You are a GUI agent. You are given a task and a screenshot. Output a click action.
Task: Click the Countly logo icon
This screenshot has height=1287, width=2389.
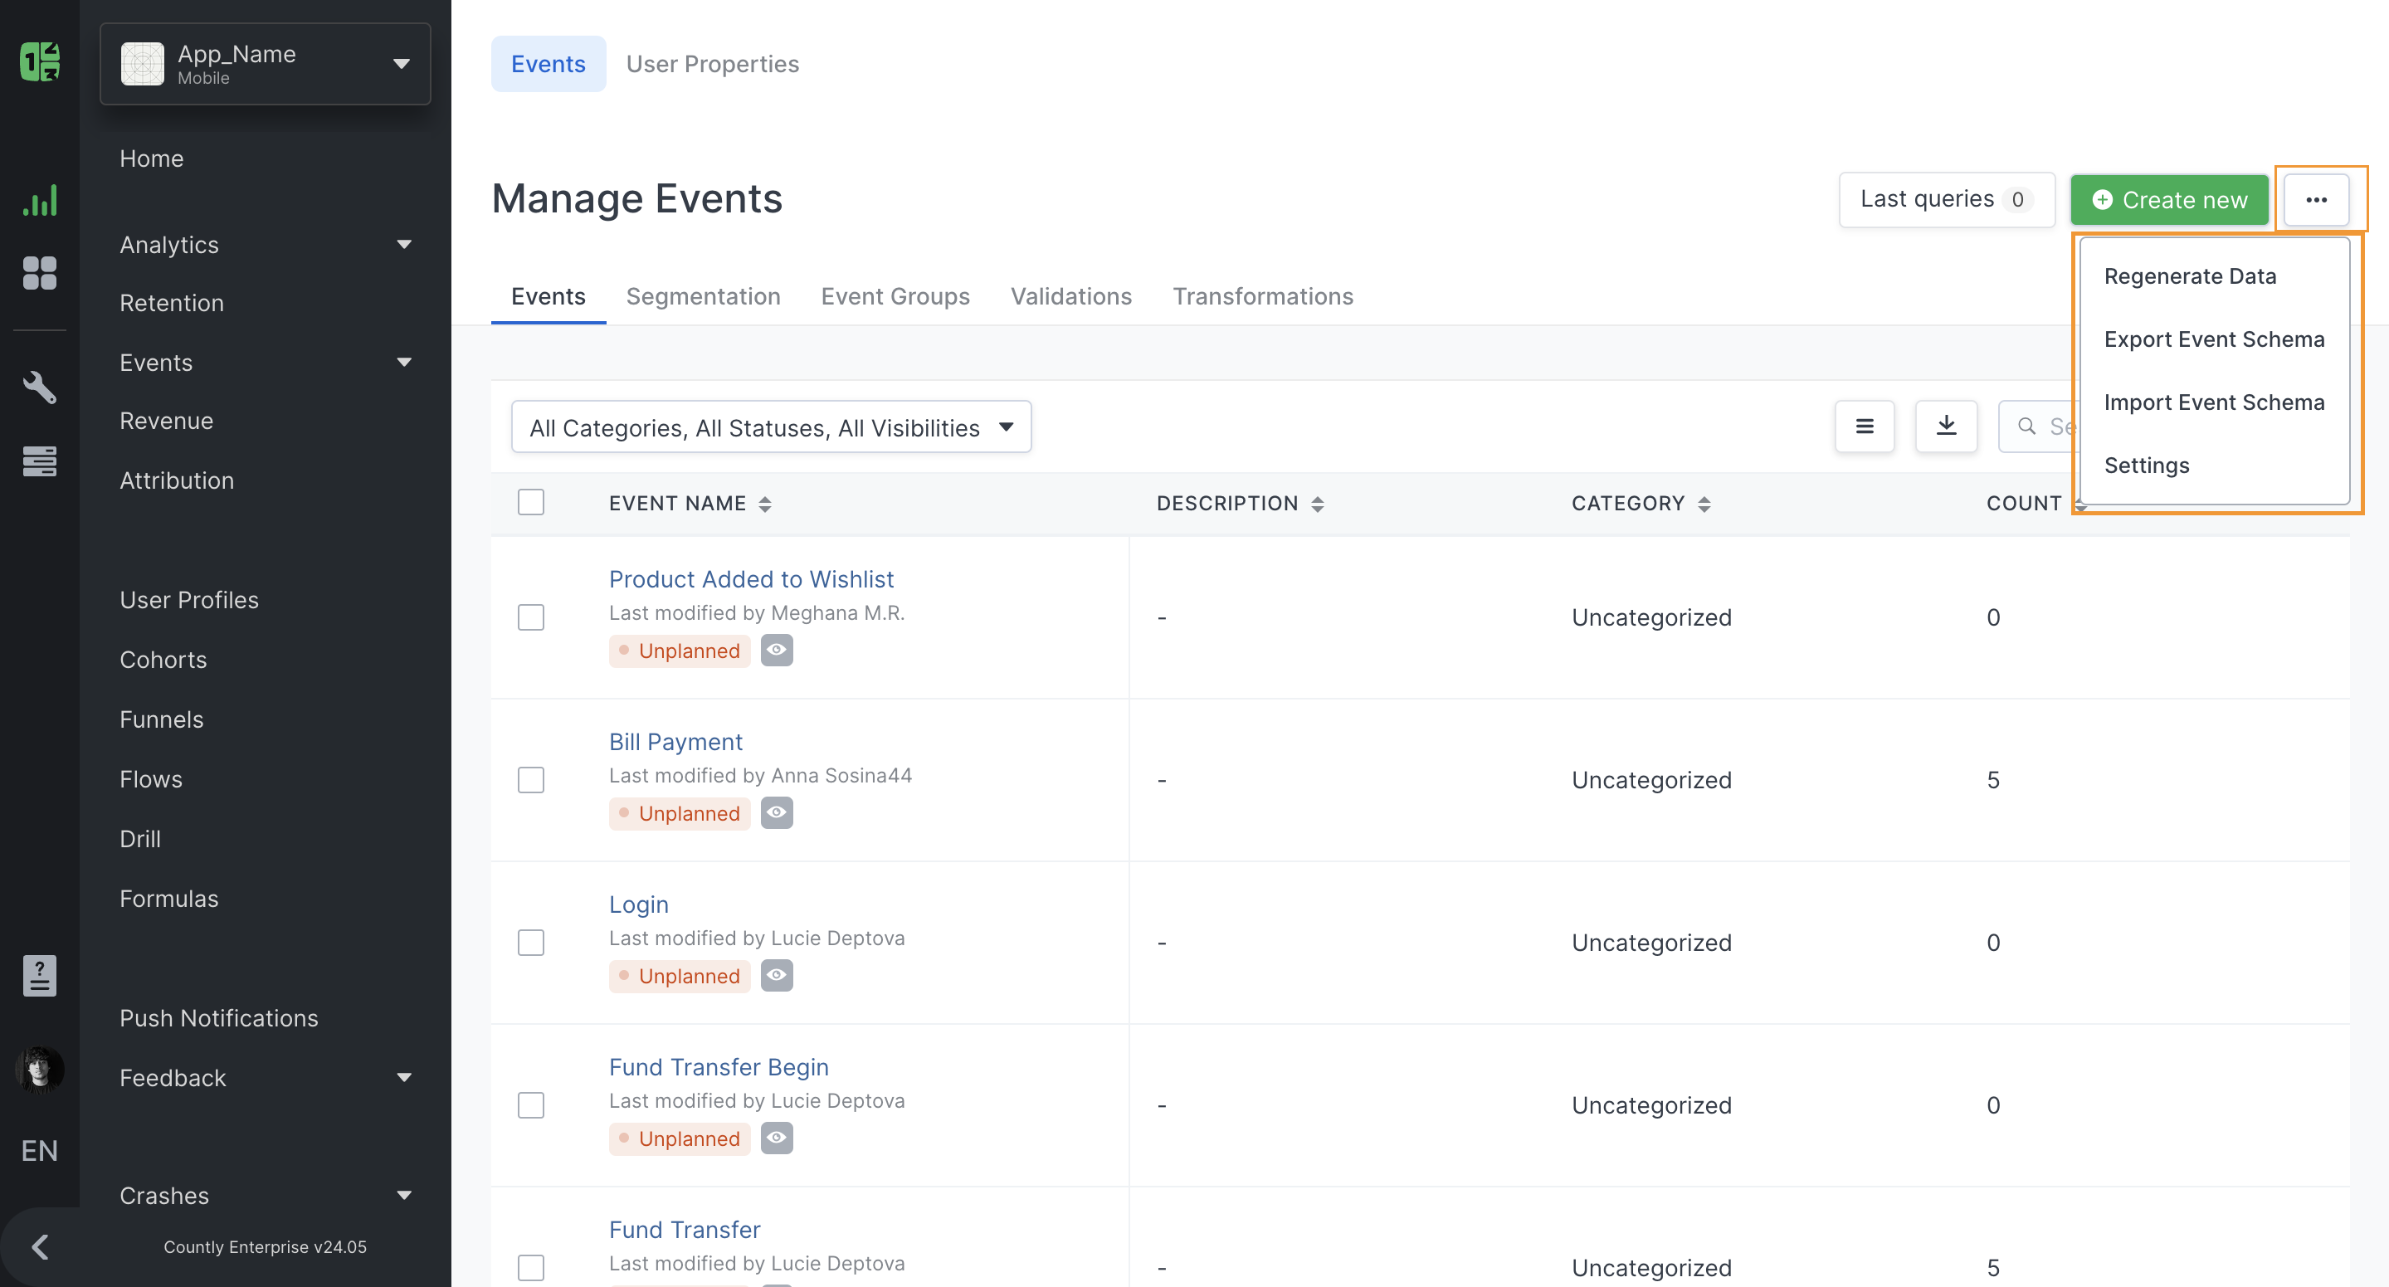[40, 62]
